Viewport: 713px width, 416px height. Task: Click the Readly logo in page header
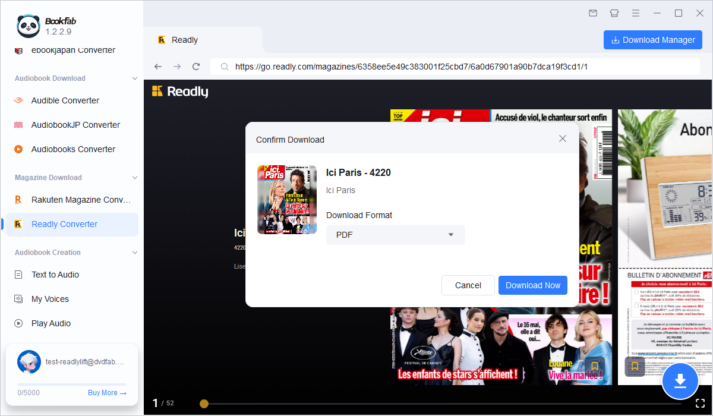pos(180,92)
